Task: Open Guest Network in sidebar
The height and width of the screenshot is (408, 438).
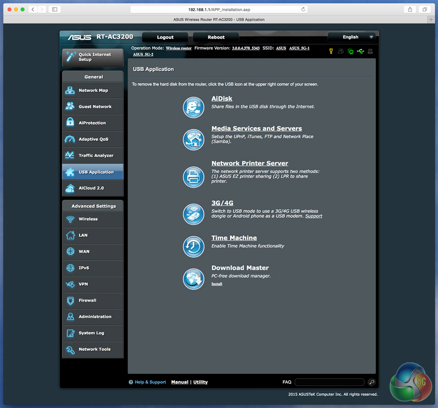Action: [x=93, y=106]
